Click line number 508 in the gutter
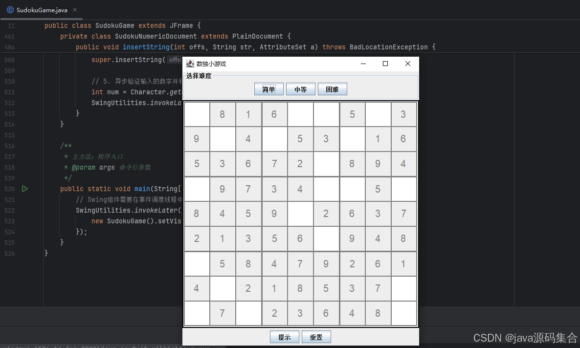The width and height of the screenshot is (580, 348). pyautogui.click(x=10, y=60)
